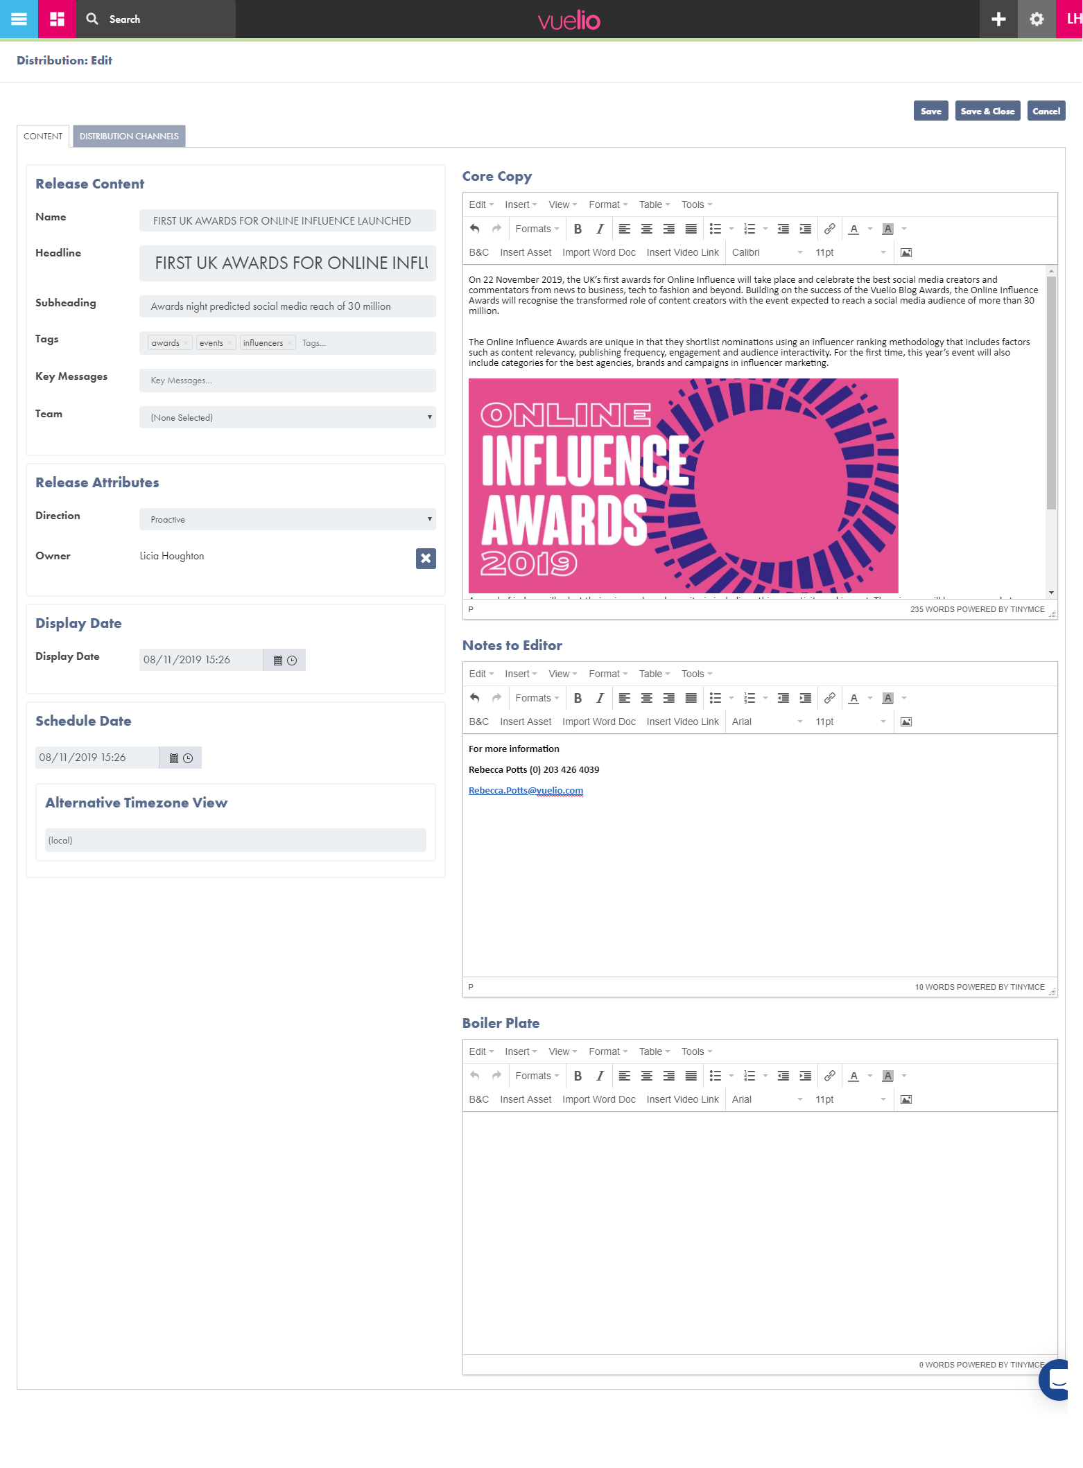1083x1468 pixels.
Task: Decrease indent in Core Copy editor
Action: [x=783, y=229]
